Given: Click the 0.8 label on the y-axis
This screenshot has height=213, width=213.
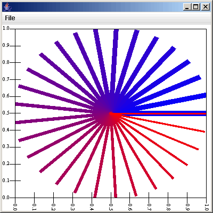Looking at the screenshot, I should click(x=6, y=62).
